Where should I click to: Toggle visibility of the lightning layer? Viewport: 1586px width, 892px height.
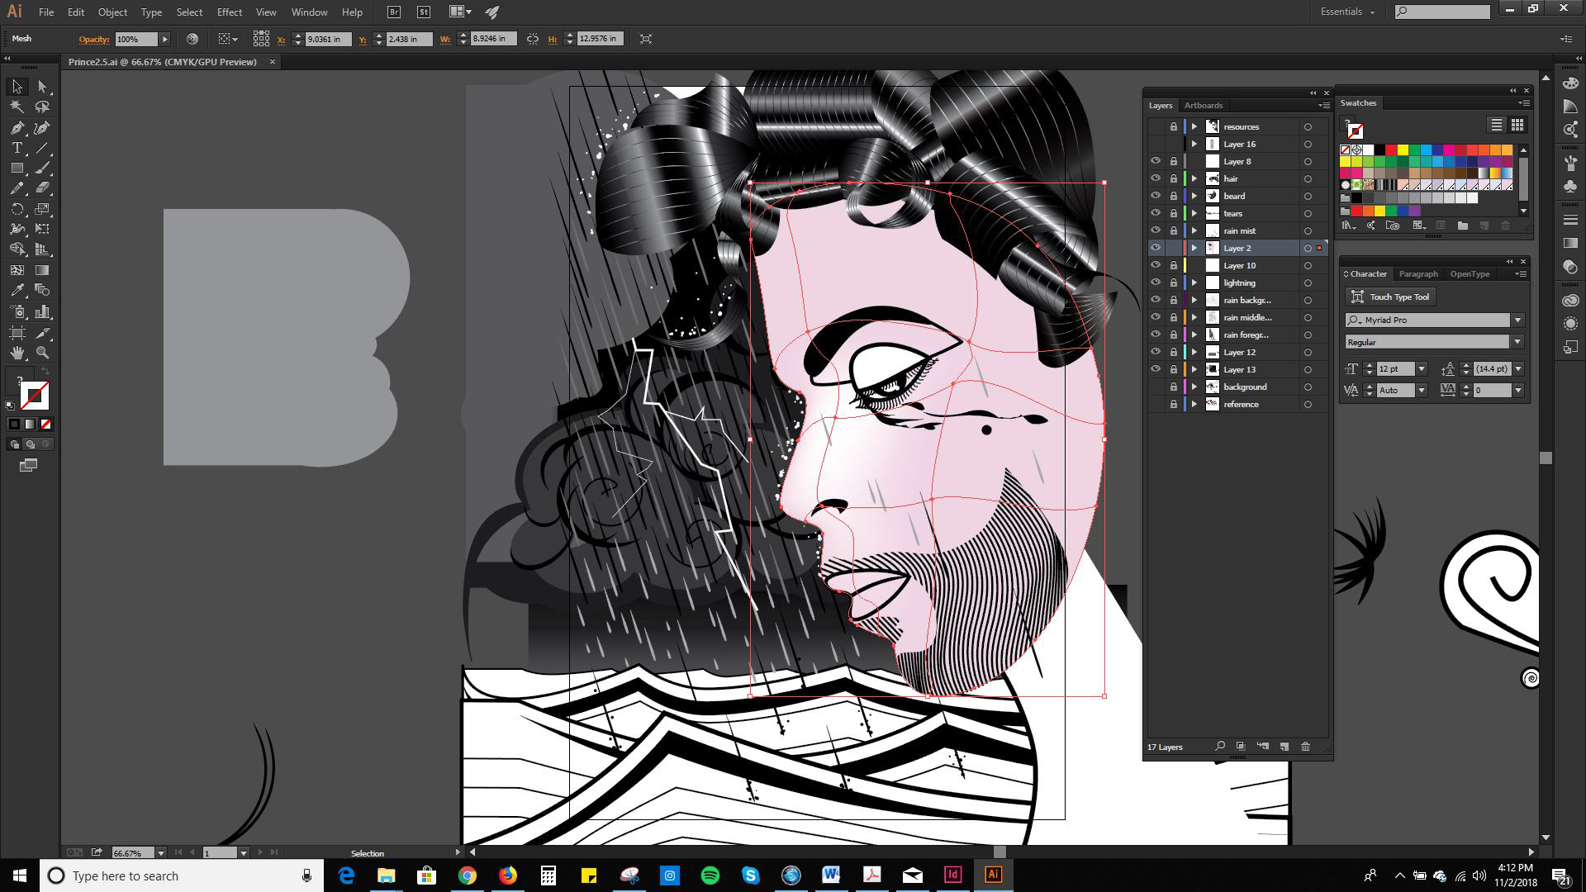click(1156, 282)
